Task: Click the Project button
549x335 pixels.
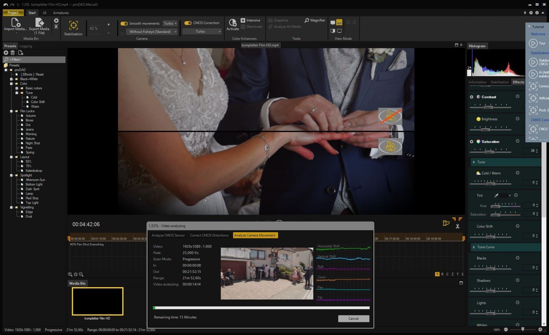Action: pyautogui.click(x=13, y=12)
